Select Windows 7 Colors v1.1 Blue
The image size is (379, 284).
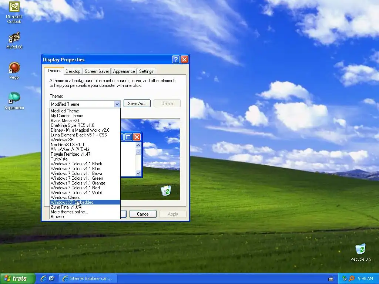[x=85, y=169]
